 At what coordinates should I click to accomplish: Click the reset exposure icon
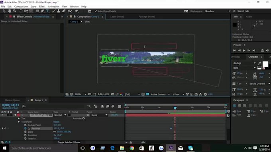point(205,94)
